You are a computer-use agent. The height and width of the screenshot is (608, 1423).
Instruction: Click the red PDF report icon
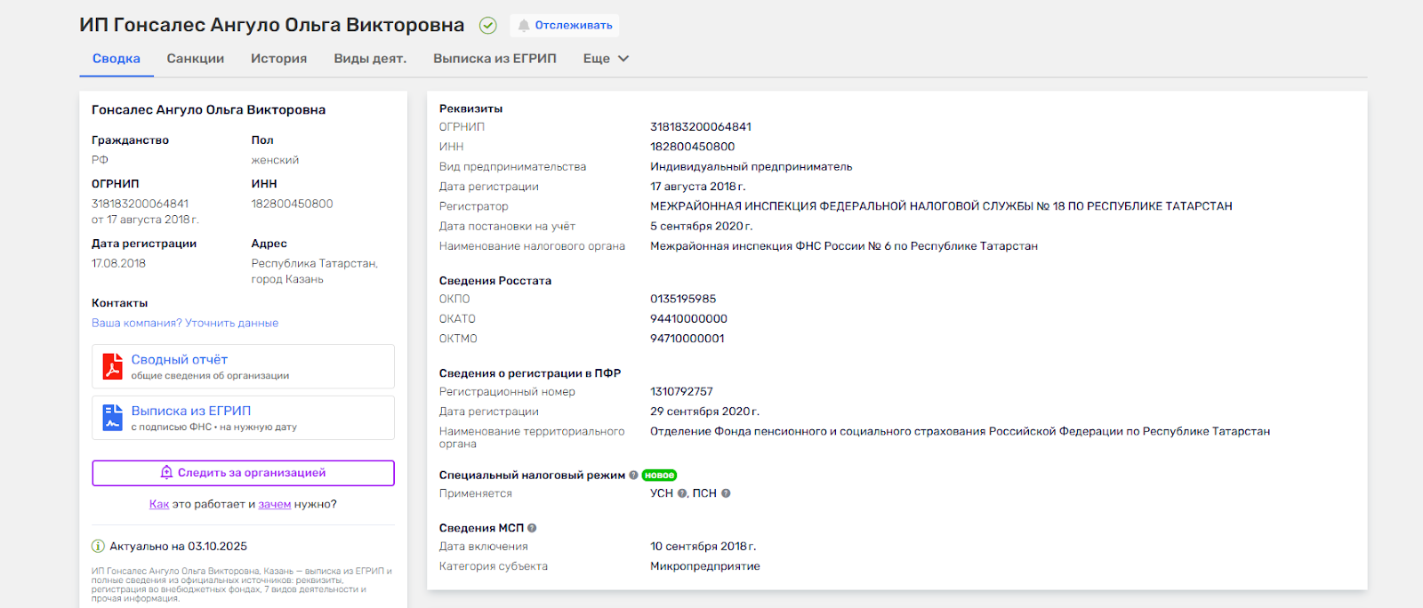click(112, 366)
